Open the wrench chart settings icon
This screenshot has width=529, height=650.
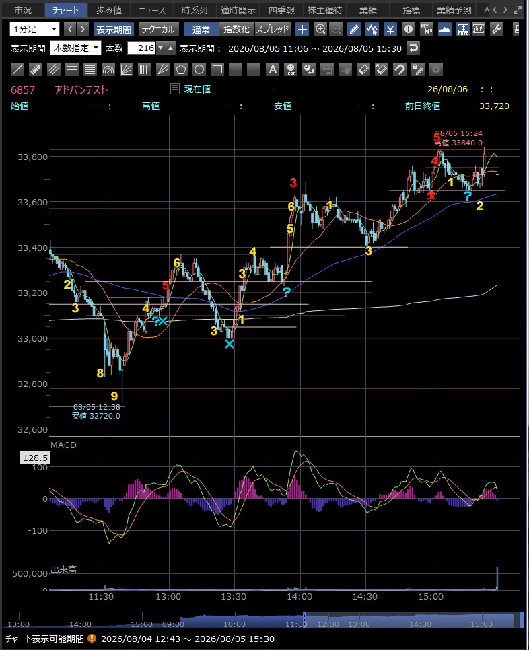[x=496, y=29]
